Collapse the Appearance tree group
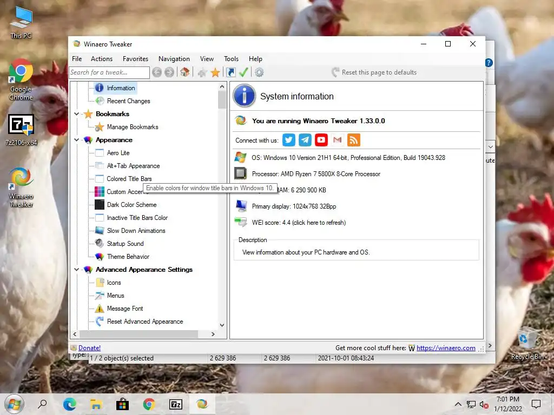554x415 pixels. [77, 140]
